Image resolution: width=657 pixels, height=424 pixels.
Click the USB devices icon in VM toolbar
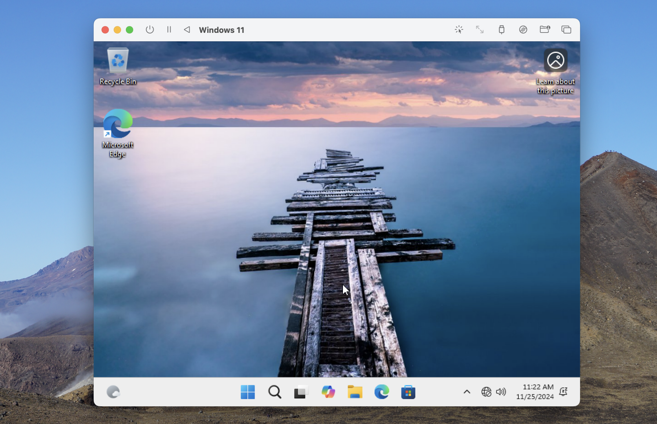pos(501,30)
